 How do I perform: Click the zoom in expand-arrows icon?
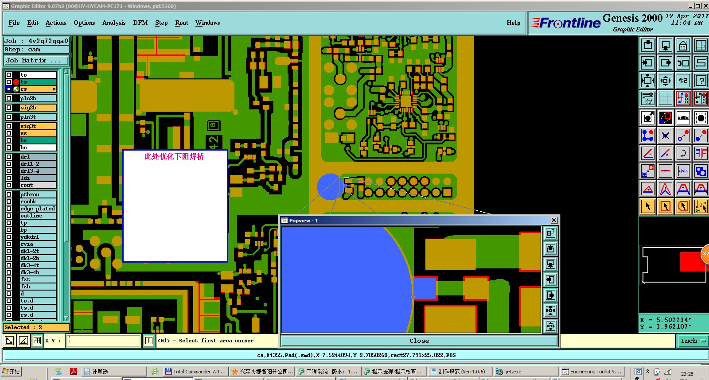[x=648, y=81]
